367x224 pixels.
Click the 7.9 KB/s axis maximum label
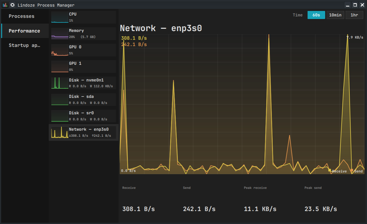pos(355,37)
